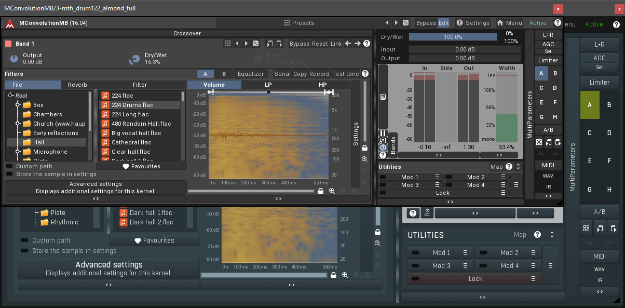Expand the Microphone folder node
The width and height of the screenshot is (625, 308).
point(18,152)
